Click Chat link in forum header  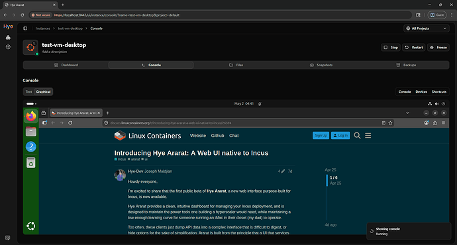click(x=234, y=136)
